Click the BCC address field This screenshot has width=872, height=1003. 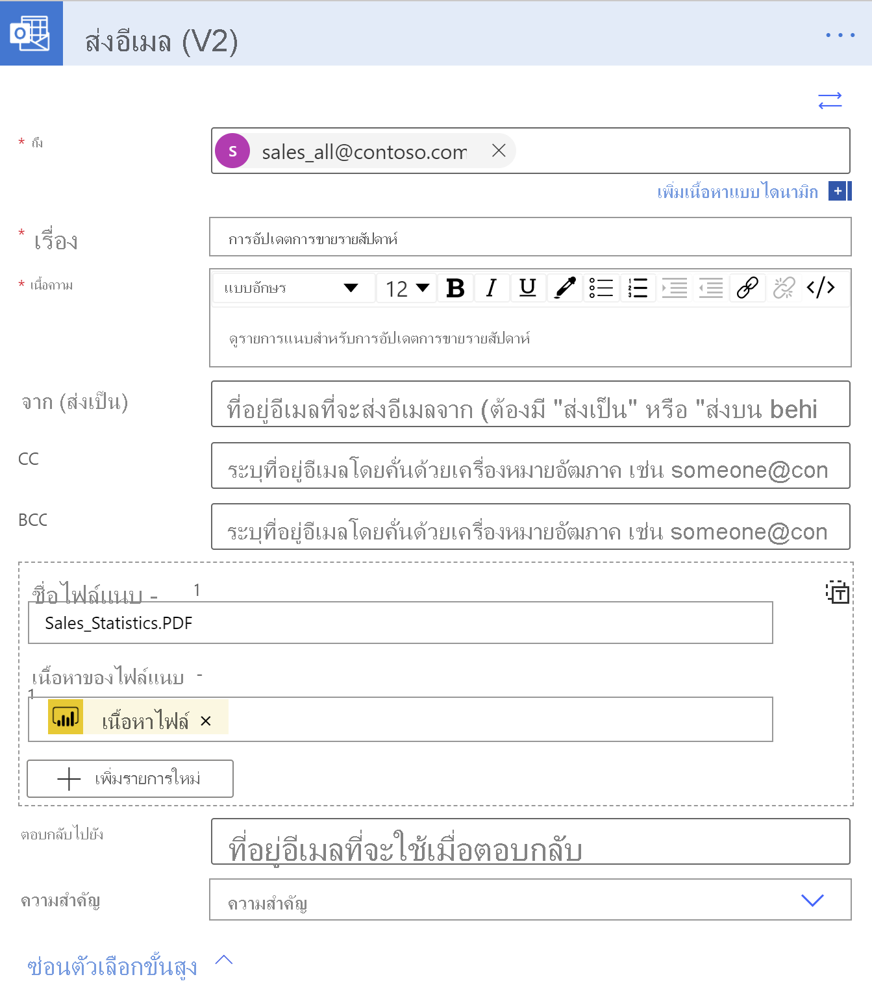tap(530, 526)
